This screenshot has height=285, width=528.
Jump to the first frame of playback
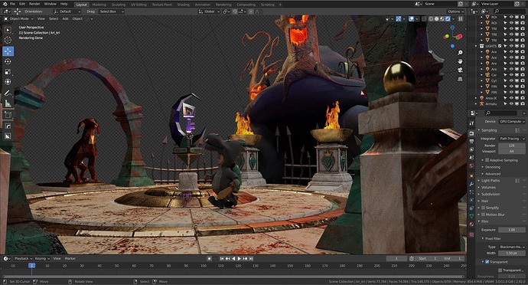[222, 259]
